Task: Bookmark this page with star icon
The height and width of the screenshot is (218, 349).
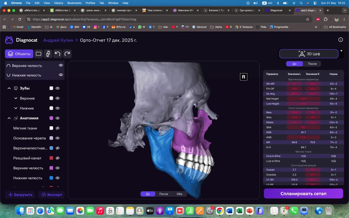Action: coord(308,19)
